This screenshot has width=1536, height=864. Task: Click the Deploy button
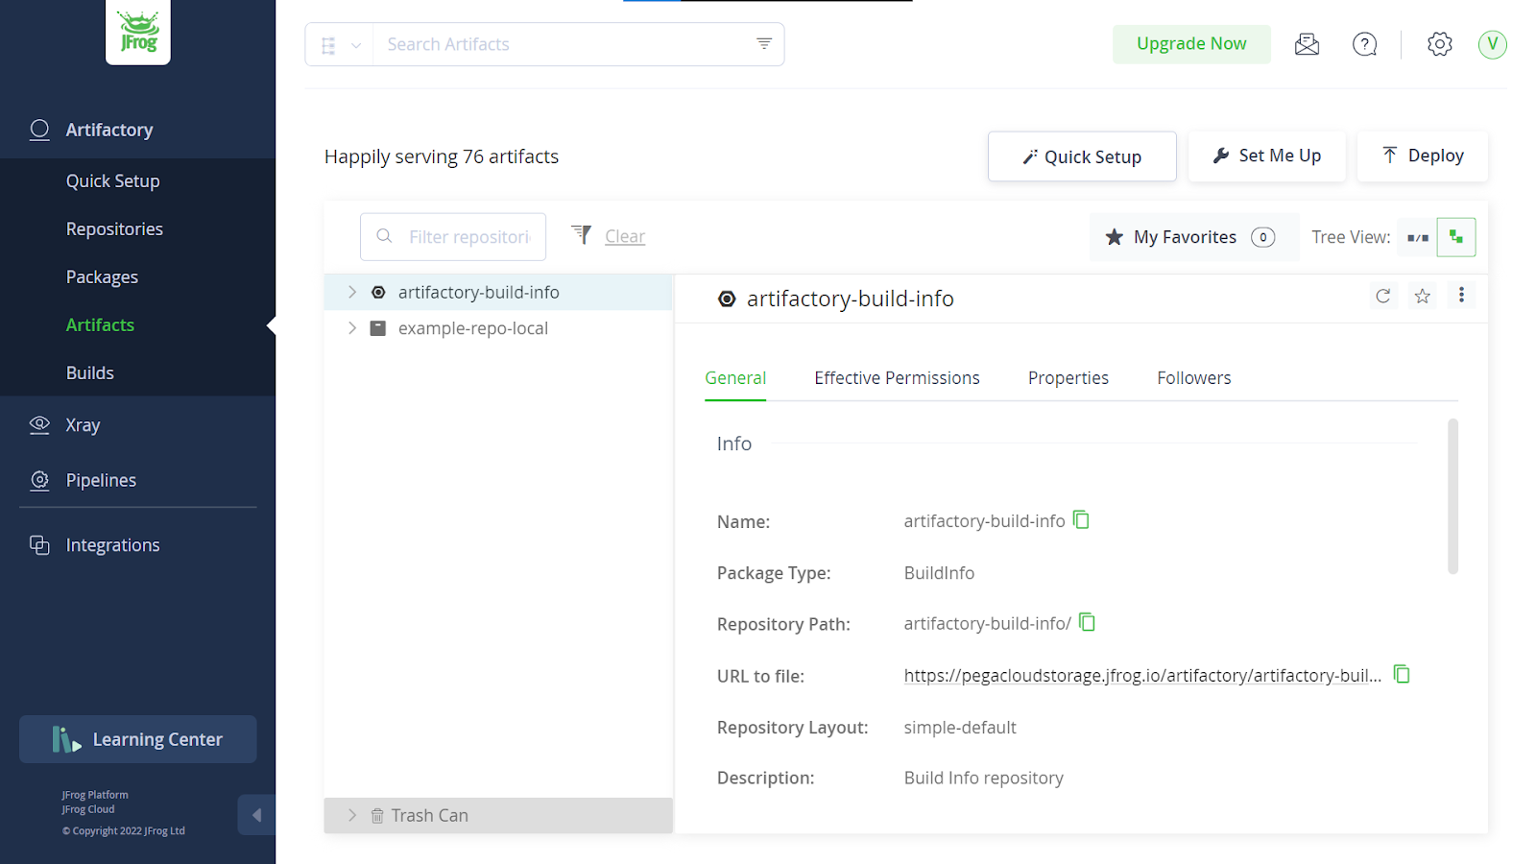click(1423, 156)
